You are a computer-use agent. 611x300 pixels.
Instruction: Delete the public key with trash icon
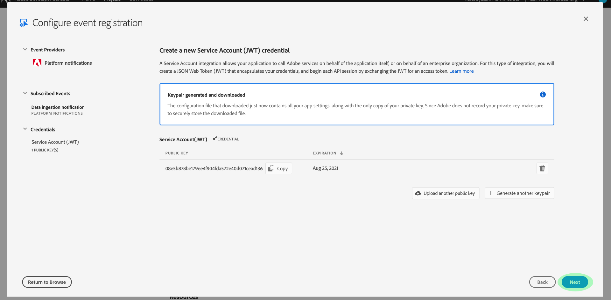coord(542,168)
